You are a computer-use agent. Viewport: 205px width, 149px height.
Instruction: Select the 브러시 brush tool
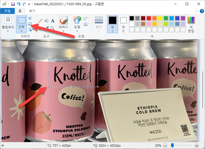pos(63,20)
